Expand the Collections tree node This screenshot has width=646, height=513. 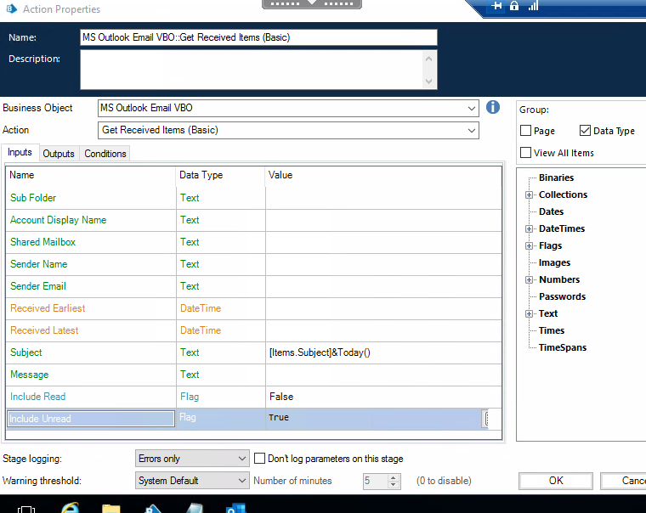click(529, 194)
